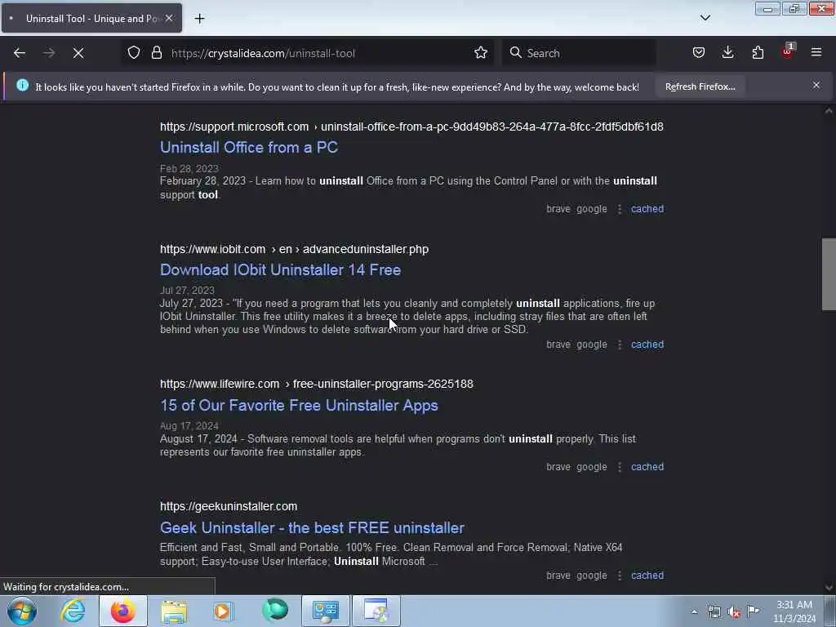Click the scrollbar down arrow
Screen dimensions: 836x627
tap(829, 588)
